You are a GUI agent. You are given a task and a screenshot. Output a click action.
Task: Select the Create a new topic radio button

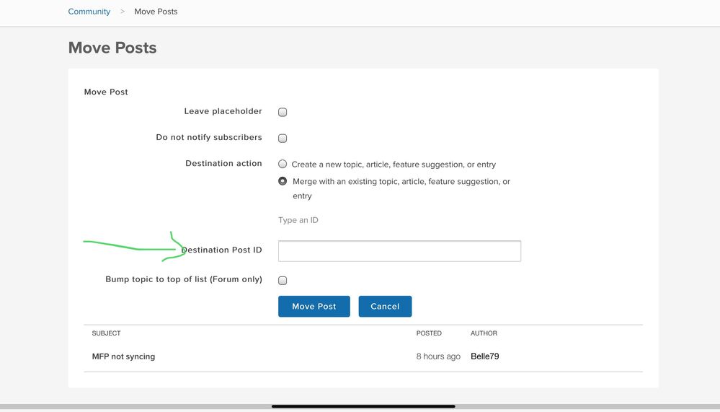[x=283, y=165]
